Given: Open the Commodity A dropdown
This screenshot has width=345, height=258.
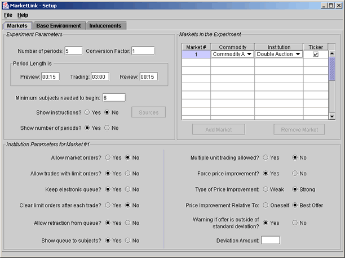Looking at the screenshot, I should pyautogui.click(x=232, y=54).
